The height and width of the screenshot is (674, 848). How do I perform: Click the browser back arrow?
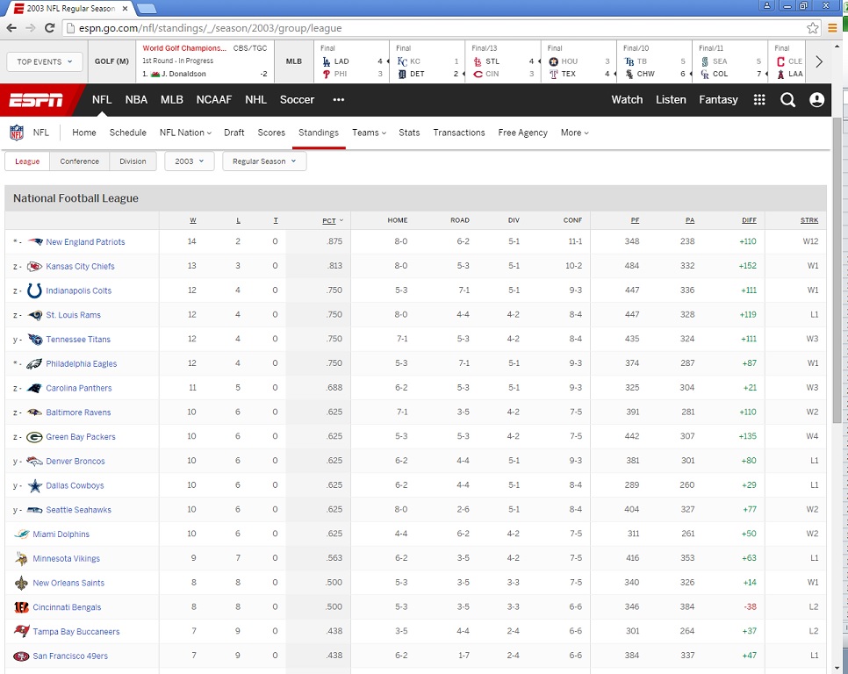[x=11, y=28]
